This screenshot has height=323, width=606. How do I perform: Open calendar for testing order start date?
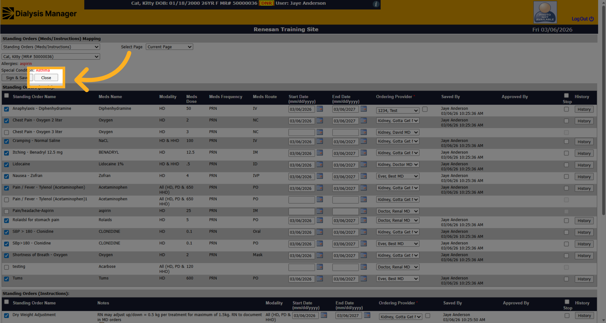320,267
